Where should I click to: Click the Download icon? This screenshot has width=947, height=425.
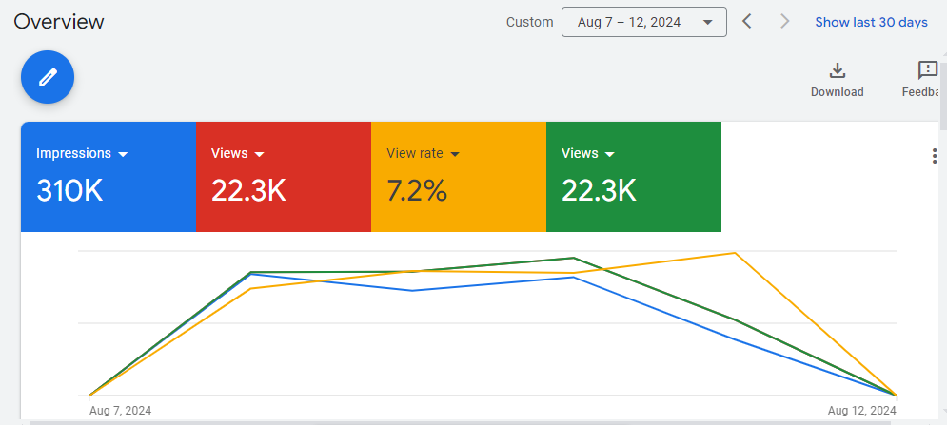tap(837, 71)
